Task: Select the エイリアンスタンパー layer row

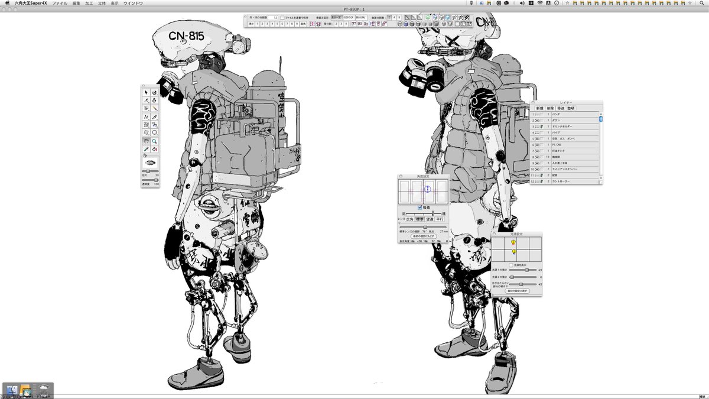Action: coord(564,170)
